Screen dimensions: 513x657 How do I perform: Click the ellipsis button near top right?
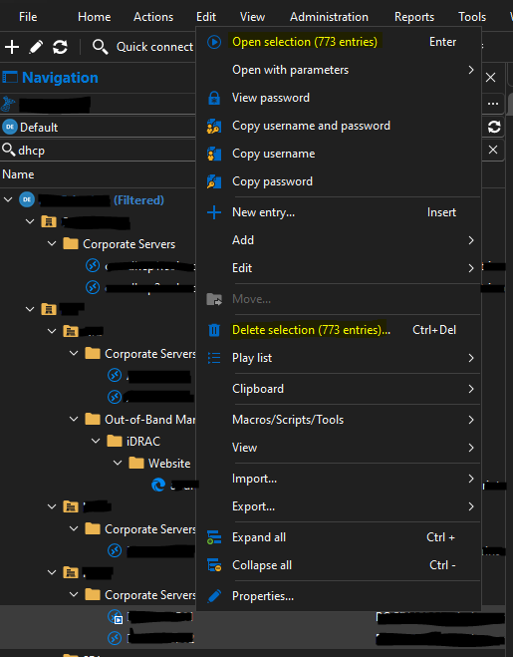(493, 104)
